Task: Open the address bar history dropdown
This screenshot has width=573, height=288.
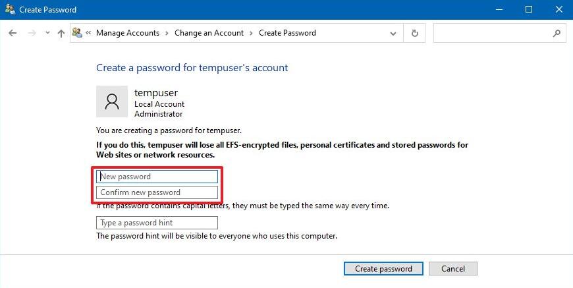Action: (393, 33)
